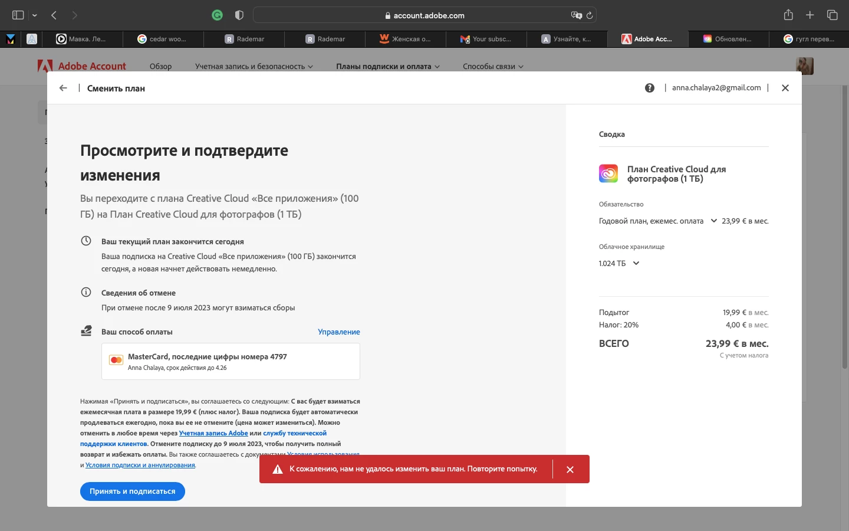The width and height of the screenshot is (849, 531).
Task: Dismiss the error banner with X
Action: pos(570,470)
